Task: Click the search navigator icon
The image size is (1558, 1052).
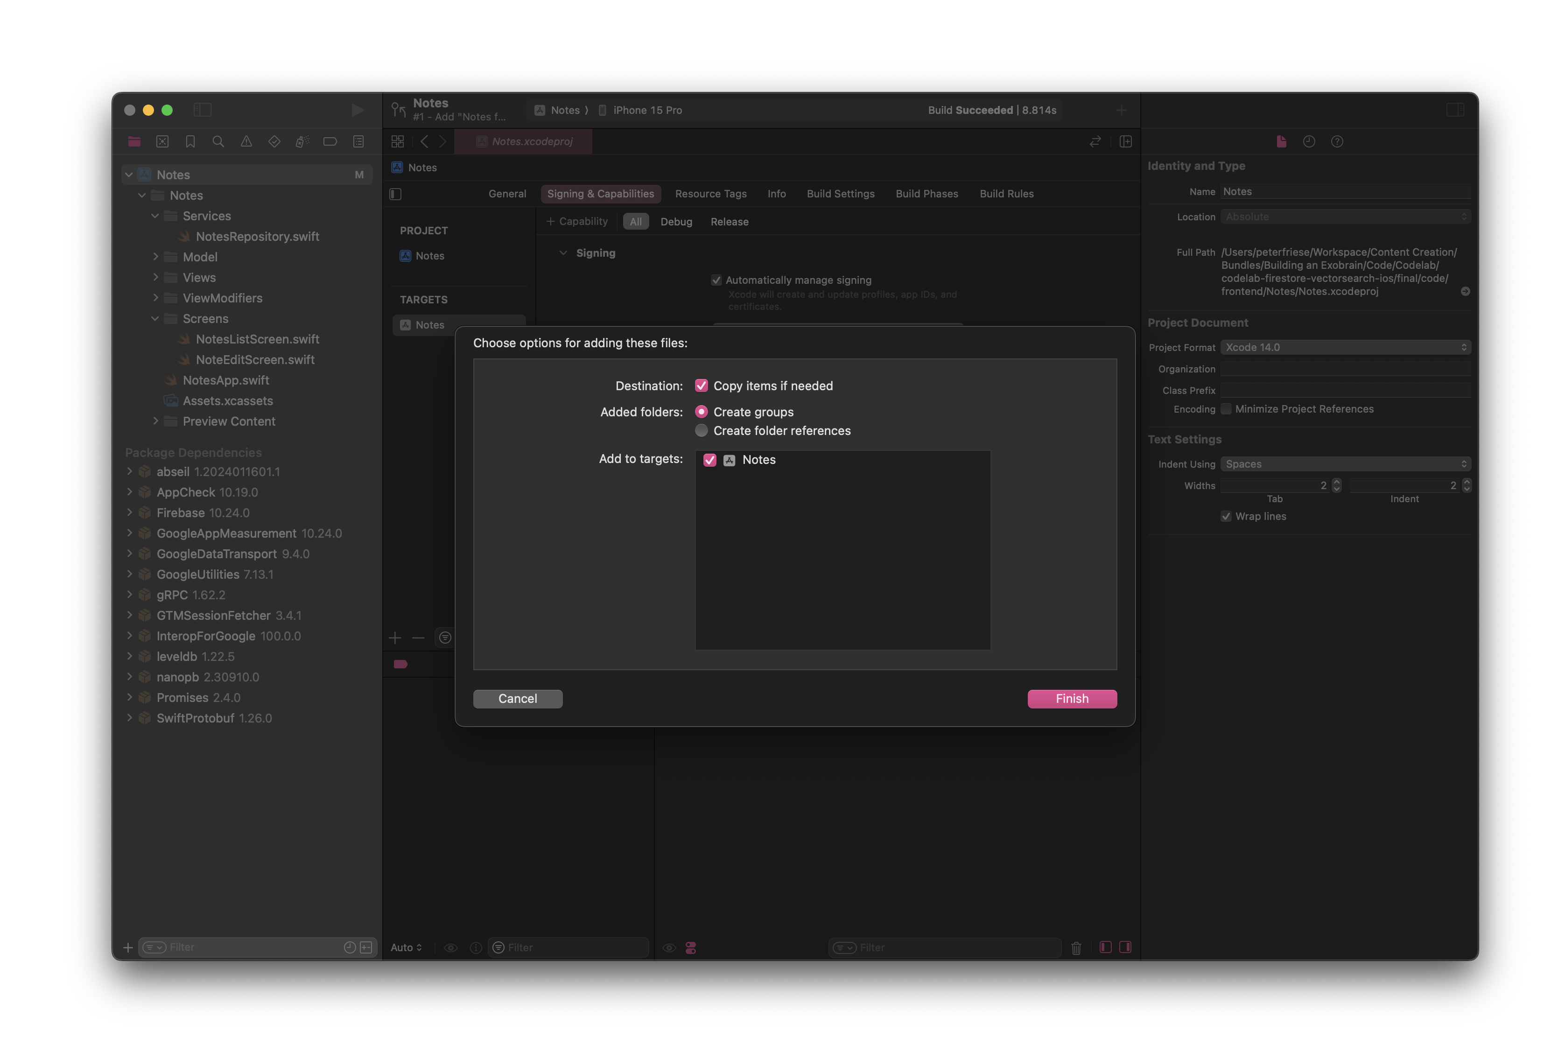Action: 217,141
